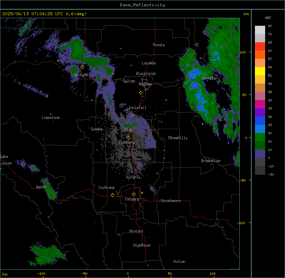Click the yellow V marker northwest of RockyMH
285x278 pixels.
(x=58, y=61)
